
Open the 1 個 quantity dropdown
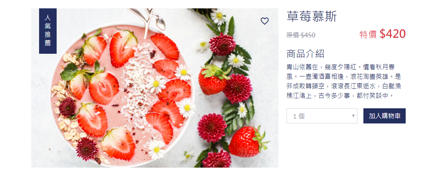coord(322,116)
